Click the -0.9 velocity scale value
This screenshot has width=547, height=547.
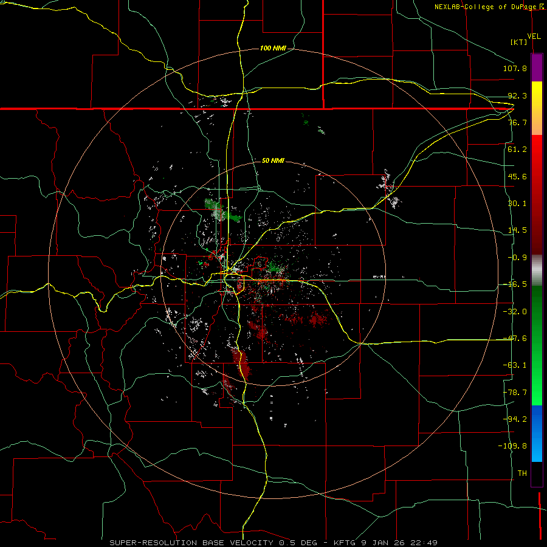tap(517, 258)
